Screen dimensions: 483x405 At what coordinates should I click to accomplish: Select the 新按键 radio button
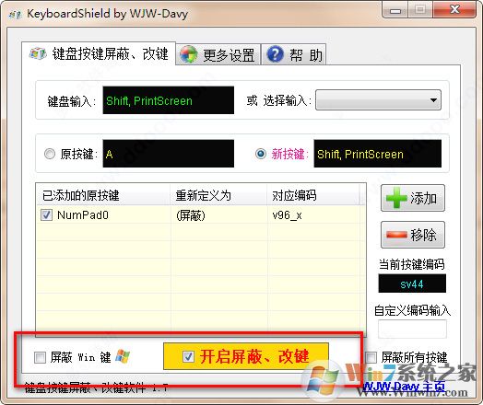[261, 154]
